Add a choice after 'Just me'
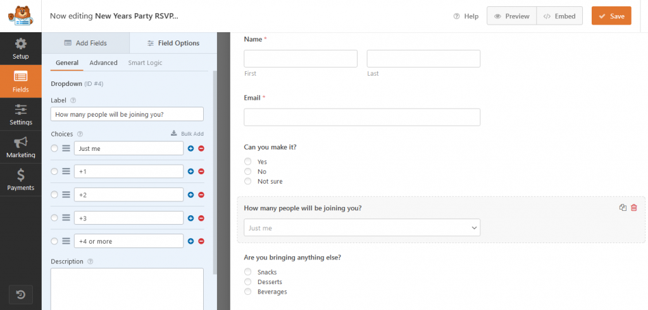The height and width of the screenshot is (310, 648). pyautogui.click(x=190, y=148)
